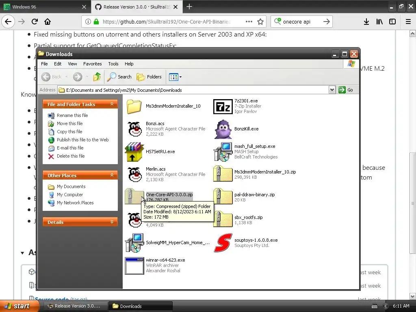Select the Bonzi.acs character file icon

(x=134, y=129)
